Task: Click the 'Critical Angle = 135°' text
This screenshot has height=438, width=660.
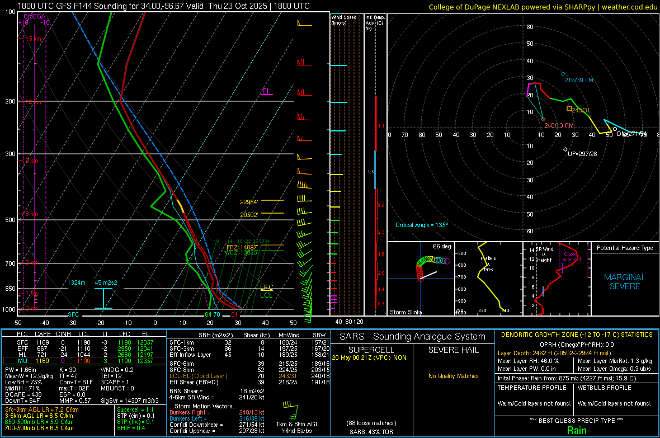Action: (x=422, y=225)
